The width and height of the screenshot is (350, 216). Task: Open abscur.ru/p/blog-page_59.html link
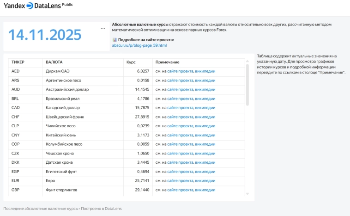point(139,45)
